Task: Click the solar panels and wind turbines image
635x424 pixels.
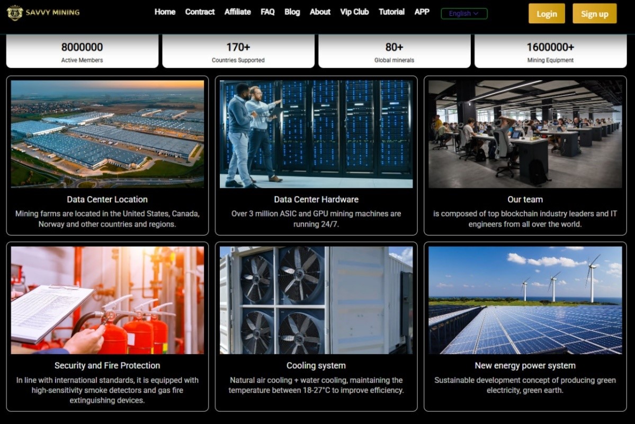Action: 525,300
